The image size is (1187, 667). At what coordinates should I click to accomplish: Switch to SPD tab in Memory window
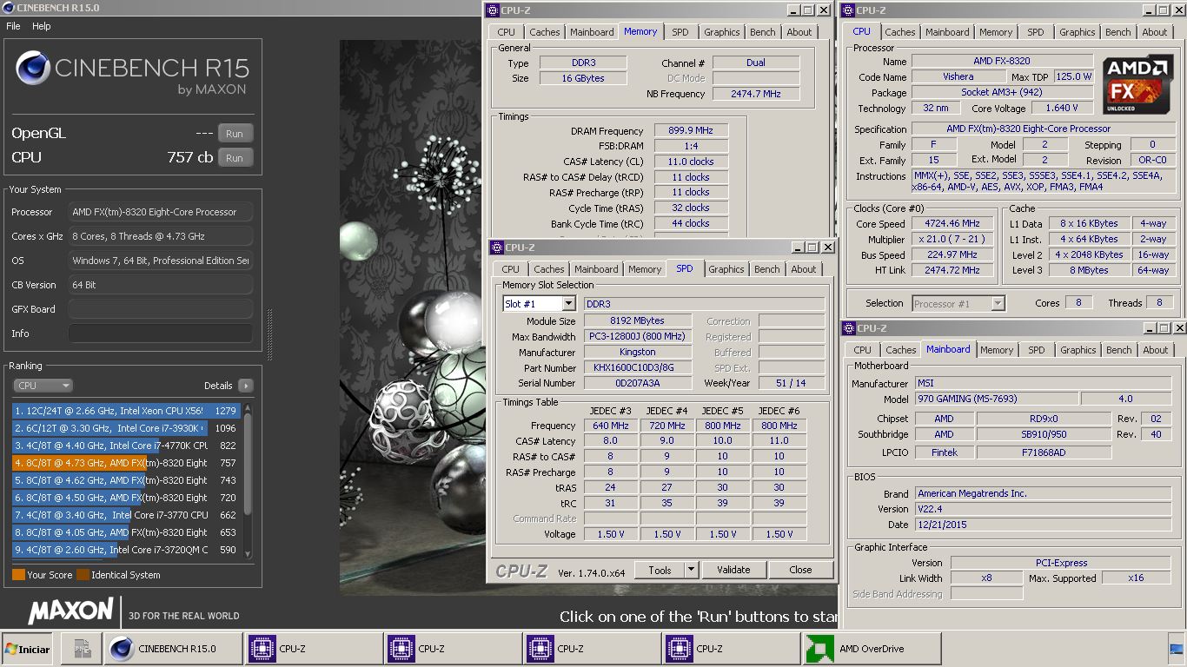680,32
